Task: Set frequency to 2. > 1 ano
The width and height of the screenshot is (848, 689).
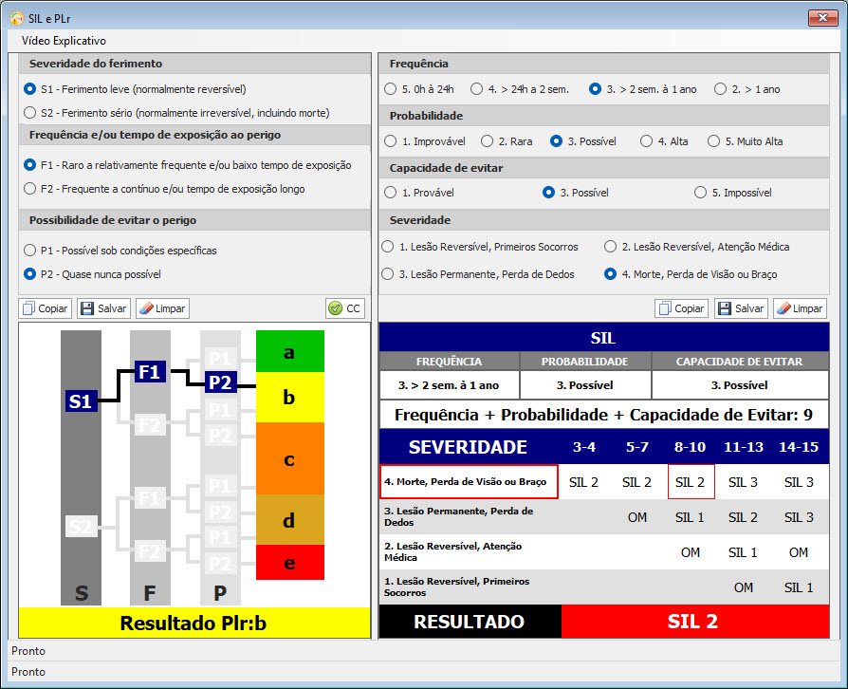Action: [x=747, y=89]
